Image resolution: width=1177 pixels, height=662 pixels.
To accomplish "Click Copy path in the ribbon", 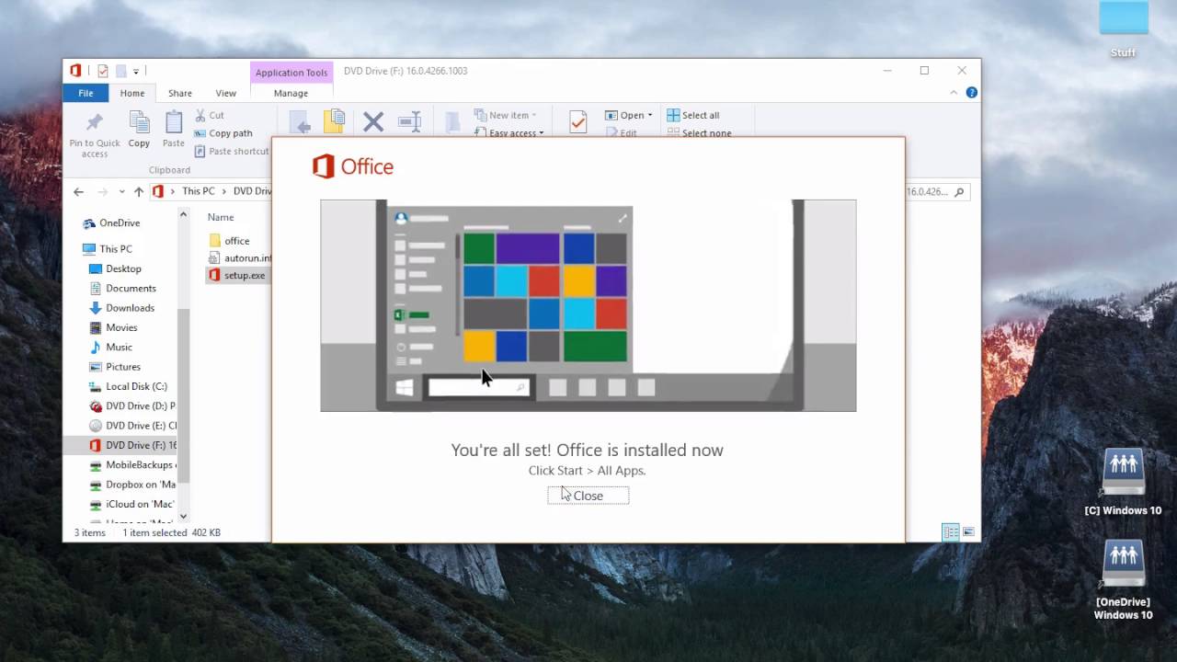I will point(223,133).
